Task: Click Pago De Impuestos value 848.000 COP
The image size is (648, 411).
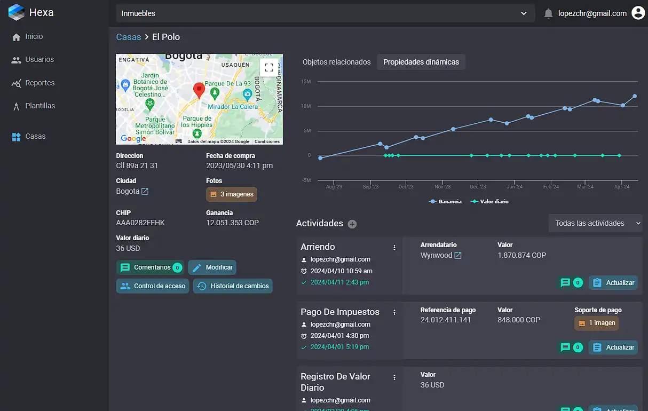Action: [x=519, y=320]
